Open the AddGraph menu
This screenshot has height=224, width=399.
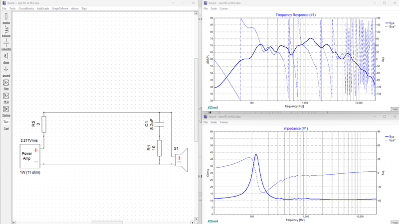(43, 8)
